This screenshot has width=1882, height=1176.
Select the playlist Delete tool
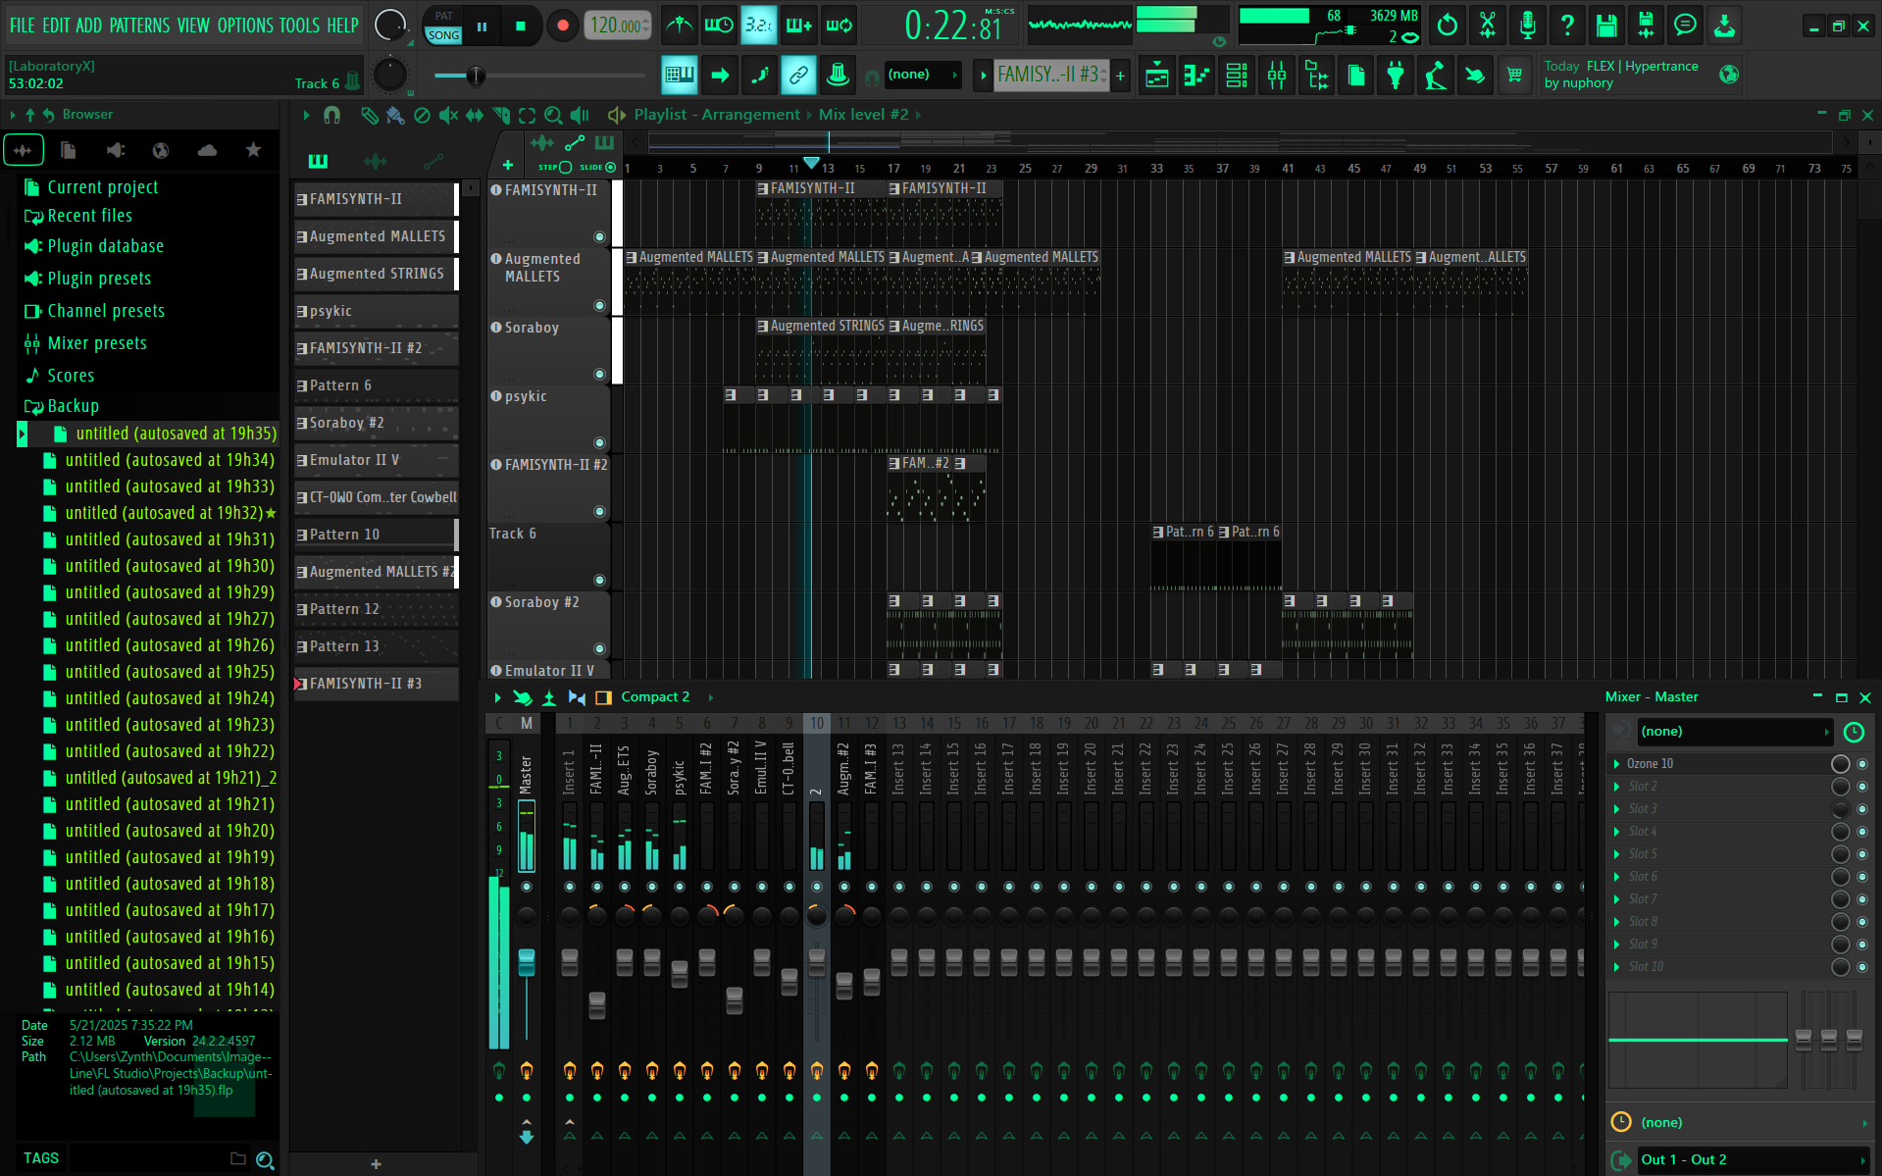point(422,115)
